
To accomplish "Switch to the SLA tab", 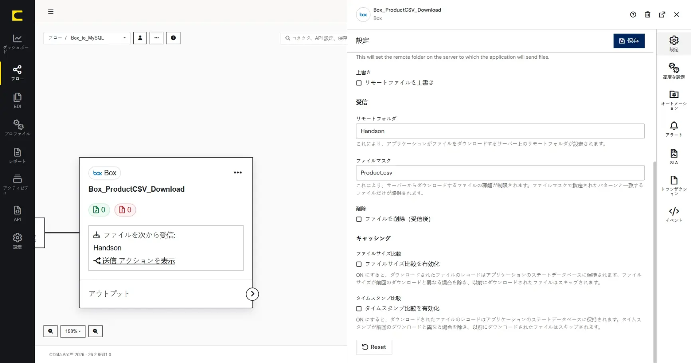I will 674,157.
